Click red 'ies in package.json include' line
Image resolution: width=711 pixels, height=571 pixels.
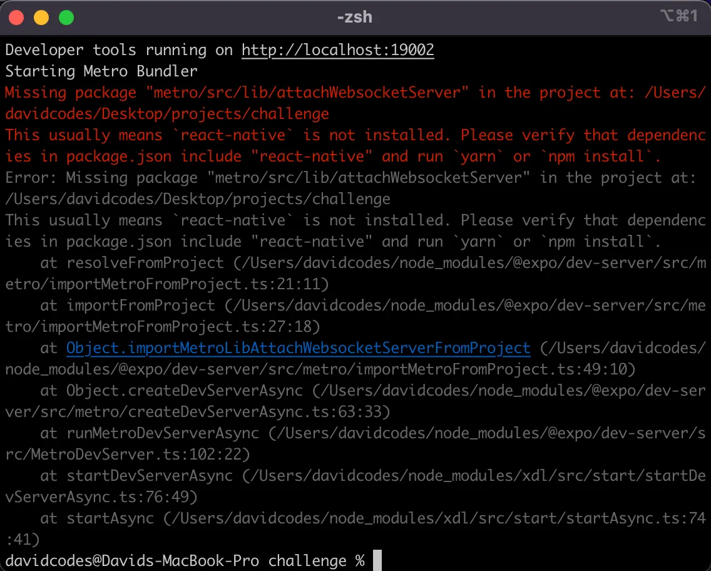[x=333, y=157]
